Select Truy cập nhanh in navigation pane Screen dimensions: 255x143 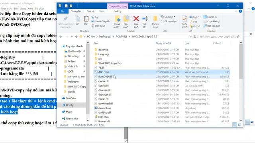(73, 46)
